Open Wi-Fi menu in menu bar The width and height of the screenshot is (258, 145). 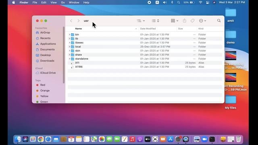(x=200, y=2)
